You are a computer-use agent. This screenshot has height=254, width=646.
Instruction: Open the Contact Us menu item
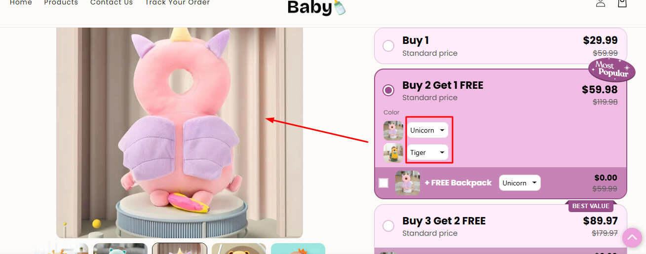(x=112, y=2)
